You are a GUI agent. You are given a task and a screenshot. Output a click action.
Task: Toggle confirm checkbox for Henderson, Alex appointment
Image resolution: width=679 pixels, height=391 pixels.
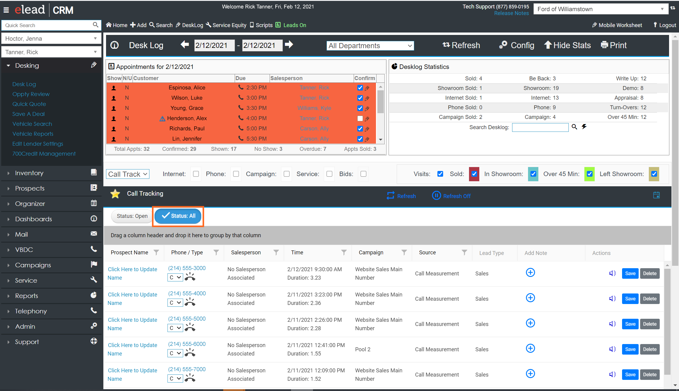pyautogui.click(x=360, y=118)
